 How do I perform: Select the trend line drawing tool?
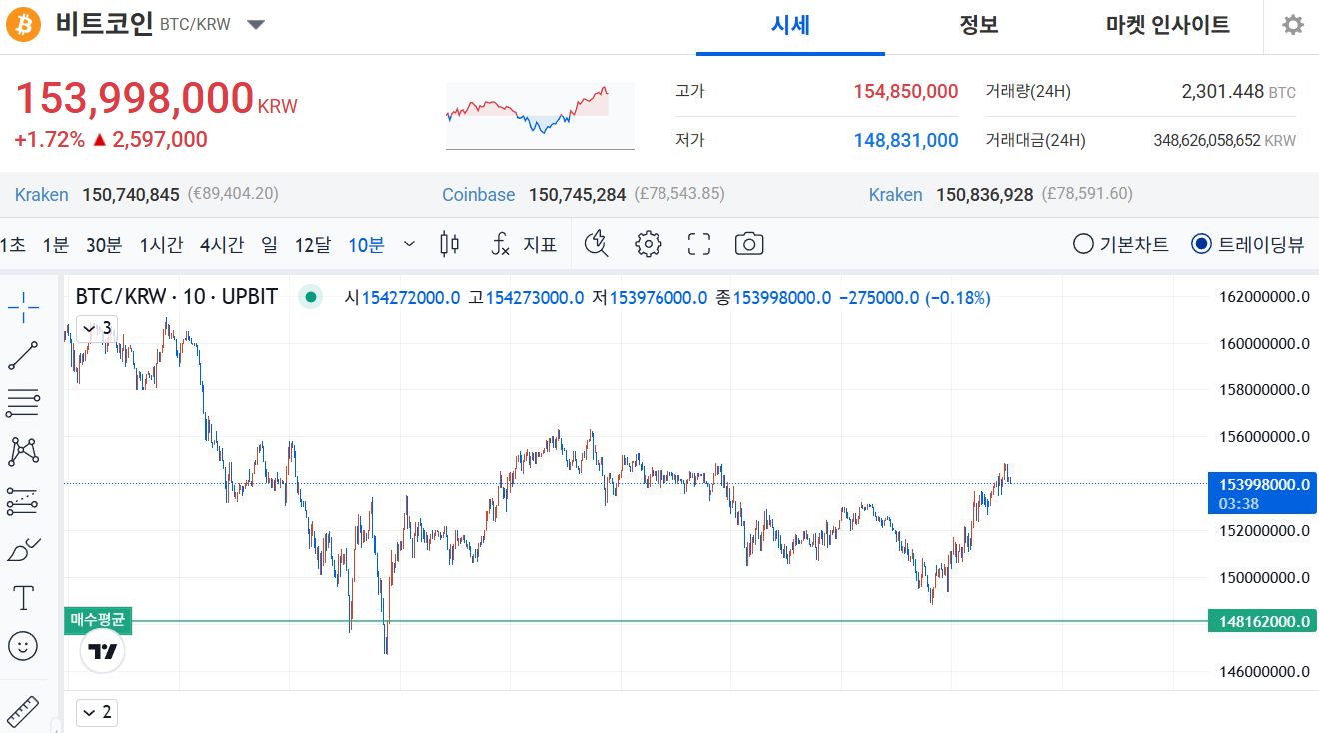pyautogui.click(x=23, y=356)
